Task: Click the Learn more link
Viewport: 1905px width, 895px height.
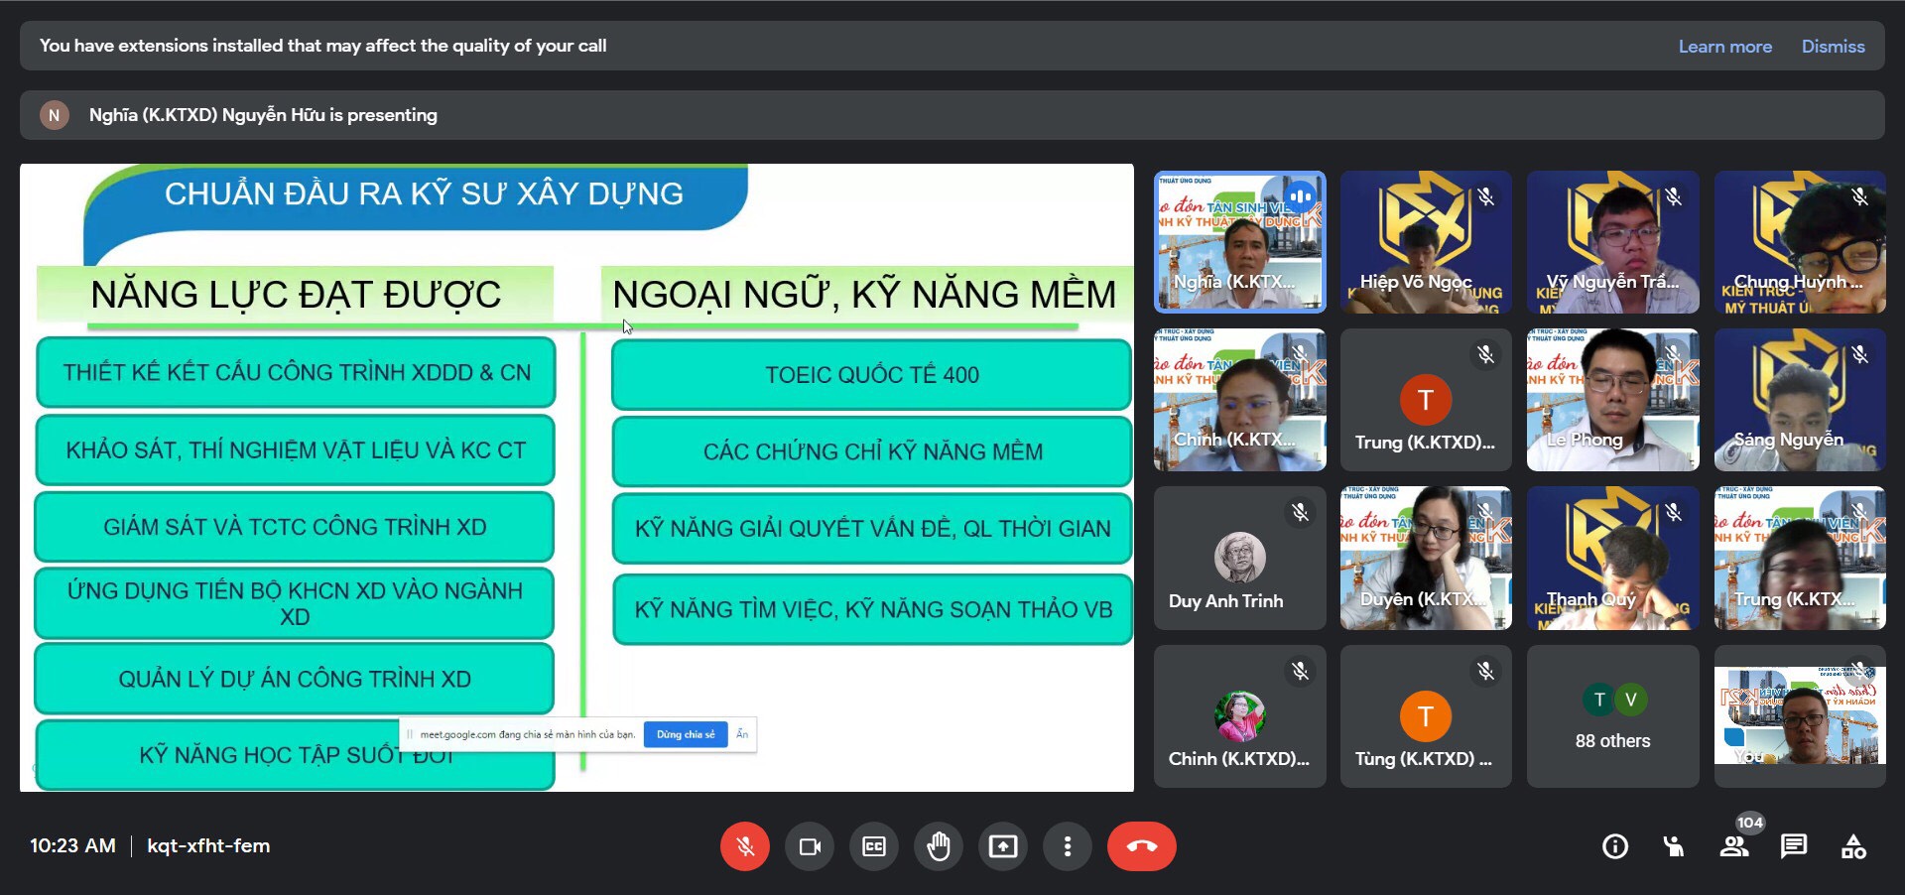Action: (x=1724, y=47)
